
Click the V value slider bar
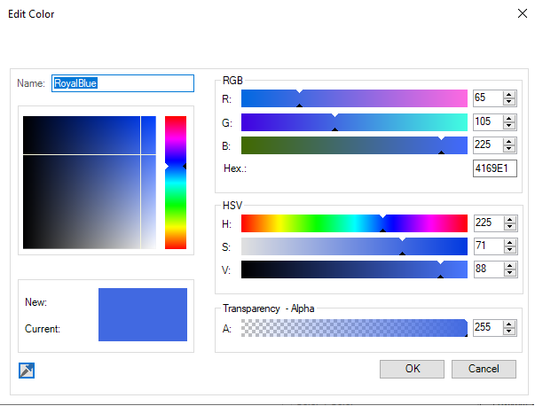(354, 269)
